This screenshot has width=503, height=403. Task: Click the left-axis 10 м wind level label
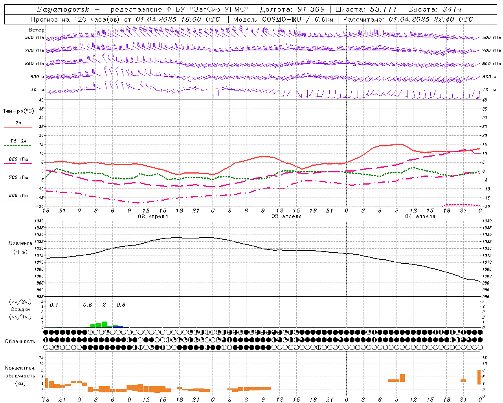(x=38, y=90)
